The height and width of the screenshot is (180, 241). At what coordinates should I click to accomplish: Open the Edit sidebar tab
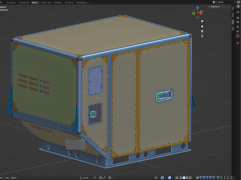click(x=233, y=29)
